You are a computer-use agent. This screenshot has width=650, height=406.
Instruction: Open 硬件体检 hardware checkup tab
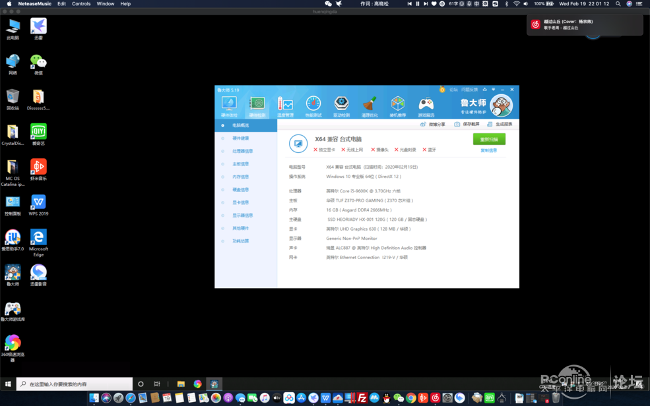point(229,106)
